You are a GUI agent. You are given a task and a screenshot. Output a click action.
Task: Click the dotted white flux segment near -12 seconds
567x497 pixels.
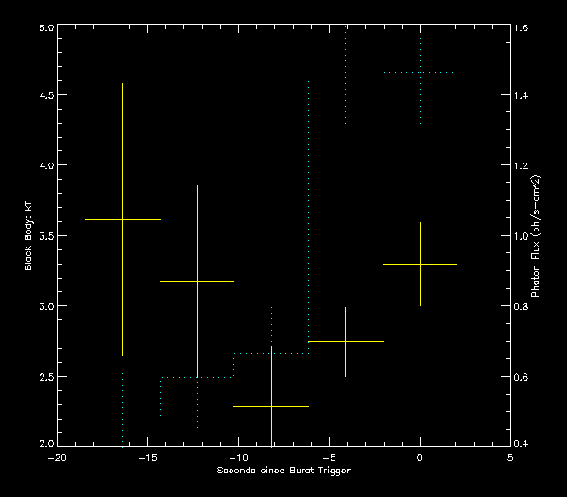pos(197,377)
